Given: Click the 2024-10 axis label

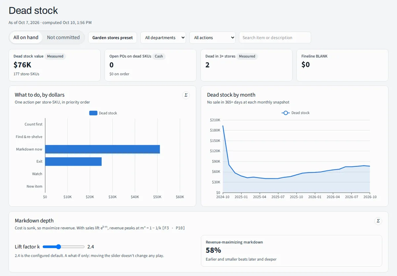Looking at the screenshot, I should tap(223, 197).
